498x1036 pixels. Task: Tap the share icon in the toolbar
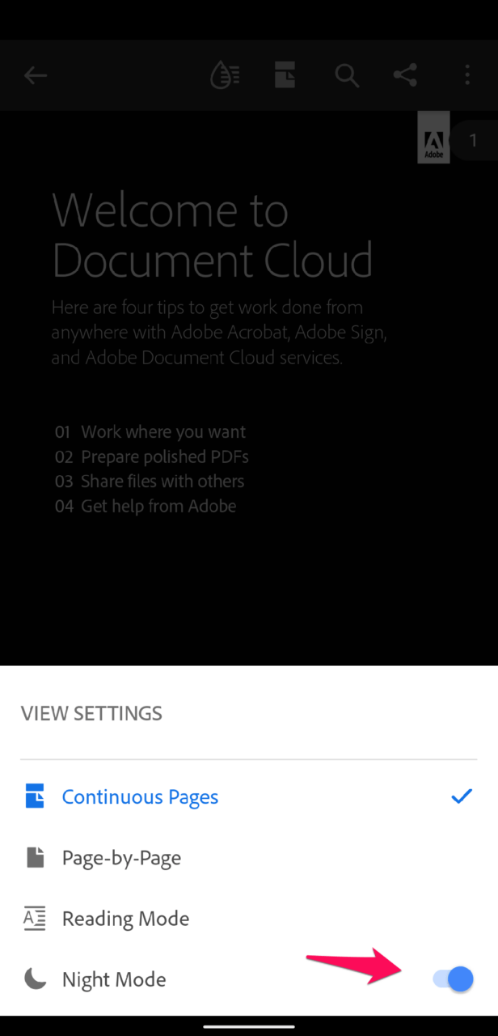pyautogui.click(x=404, y=74)
